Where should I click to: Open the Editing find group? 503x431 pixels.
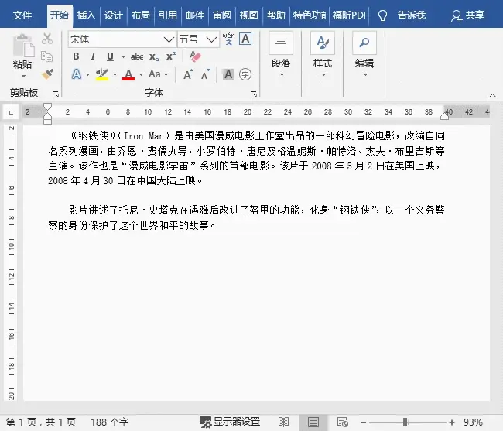point(364,54)
